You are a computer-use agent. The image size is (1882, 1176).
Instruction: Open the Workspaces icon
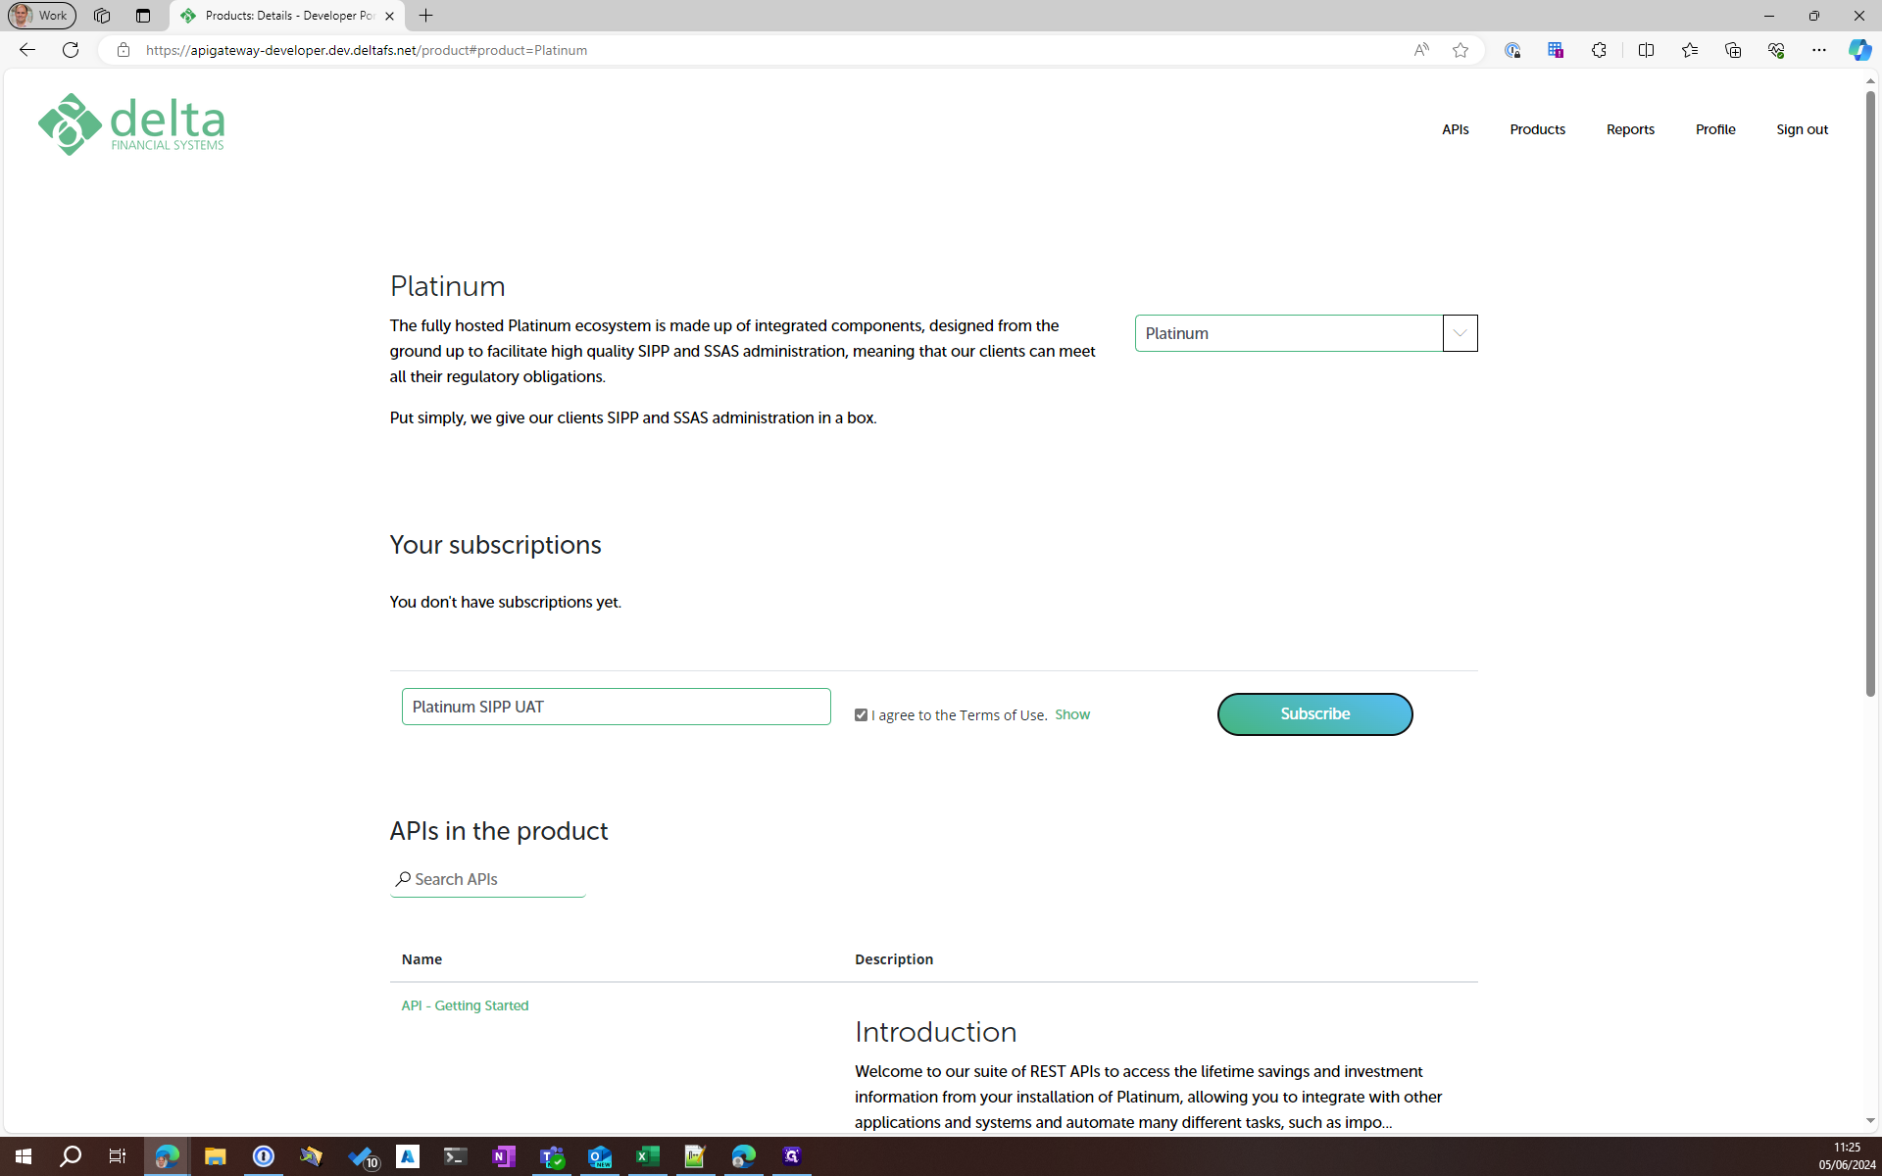[x=102, y=16]
